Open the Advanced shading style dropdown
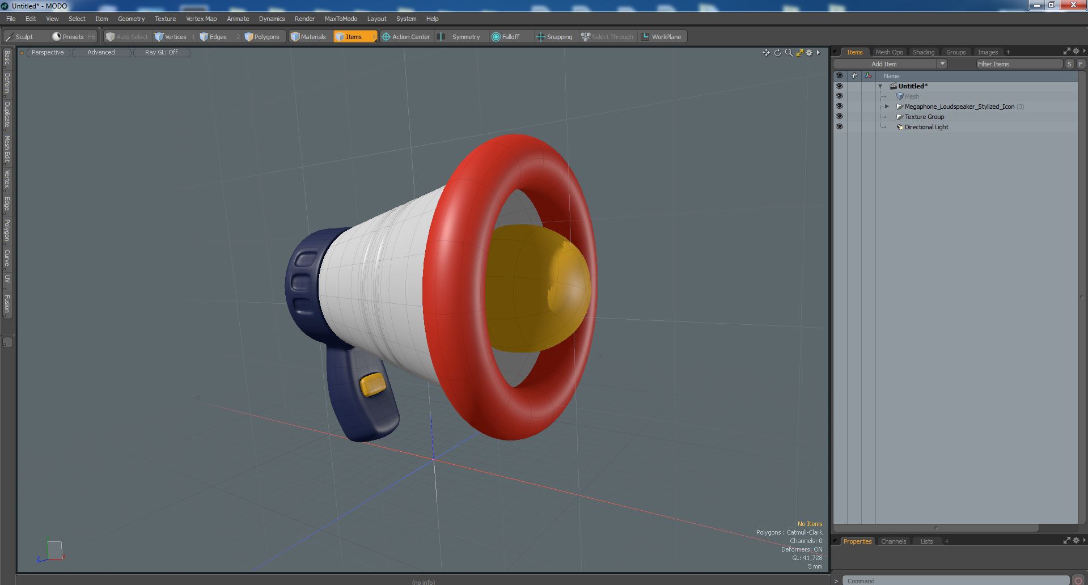Image resolution: width=1088 pixels, height=585 pixels. pyautogui.click(x=101, y=52)
